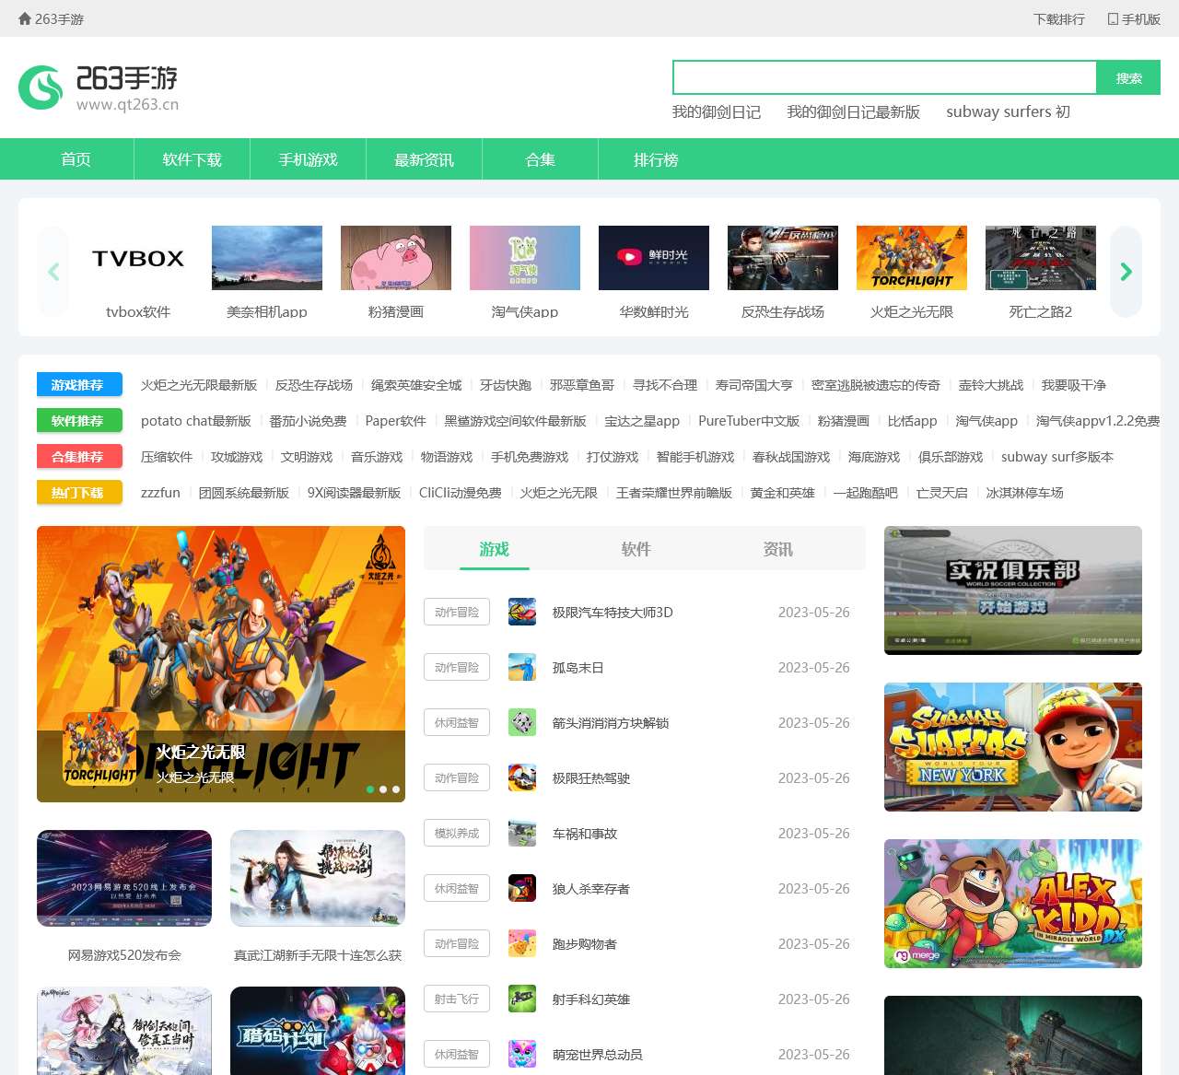
Task: Open the 极限汽车特技大师3D title link
Action: tap(613, 612)
